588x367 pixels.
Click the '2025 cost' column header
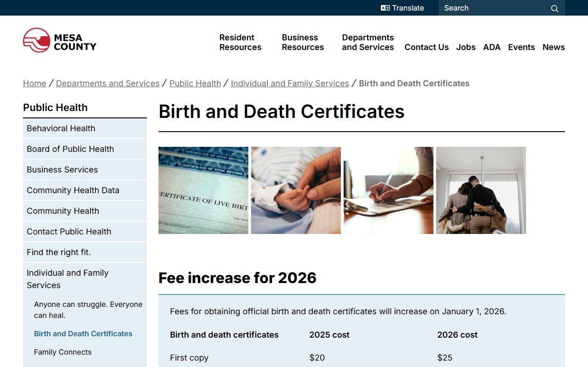click(329, 335)
